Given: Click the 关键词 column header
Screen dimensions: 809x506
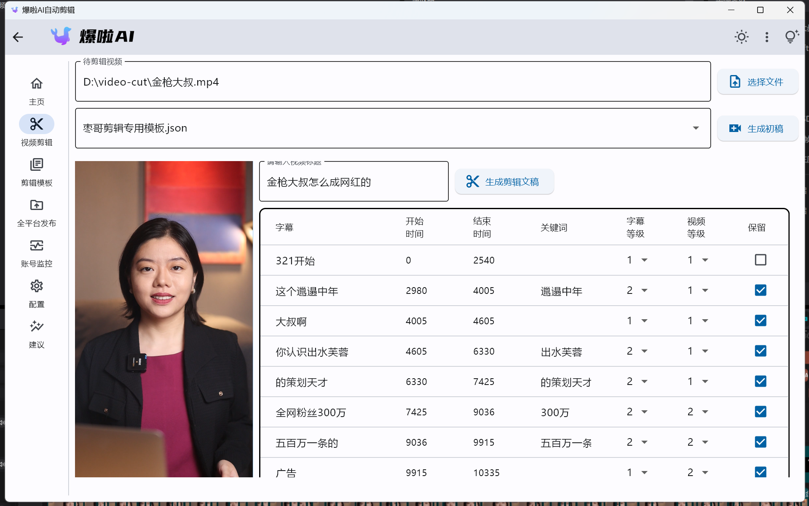Looking at the screenshot, I should point(554,227).
